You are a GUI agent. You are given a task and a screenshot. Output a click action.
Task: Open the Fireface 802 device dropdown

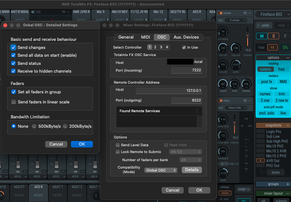[273, 15]
